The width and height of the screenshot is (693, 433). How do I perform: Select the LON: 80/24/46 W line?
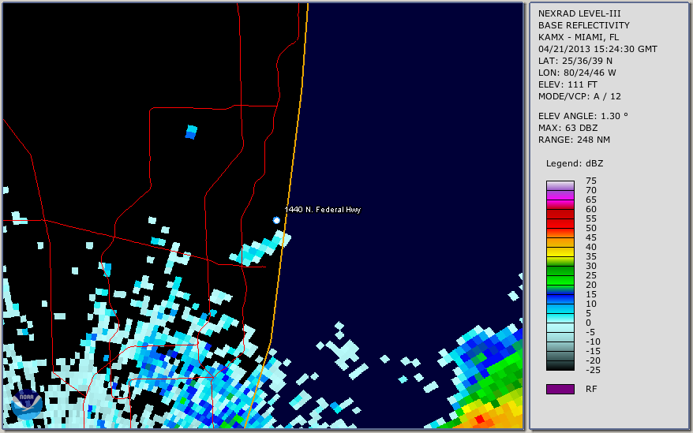pyautogui.click(x=577, y=73)
